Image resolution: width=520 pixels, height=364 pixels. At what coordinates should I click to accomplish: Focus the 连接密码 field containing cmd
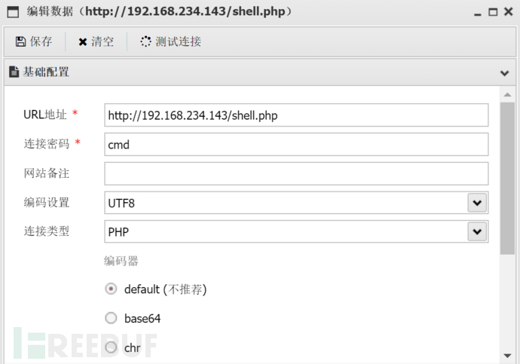296,145
